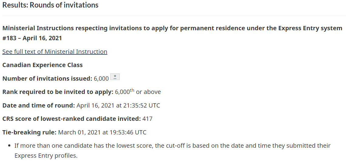Click the bullet sentence about the lowest score cut-off
This screenshot has width=346, height=161.
click(172, 146)
